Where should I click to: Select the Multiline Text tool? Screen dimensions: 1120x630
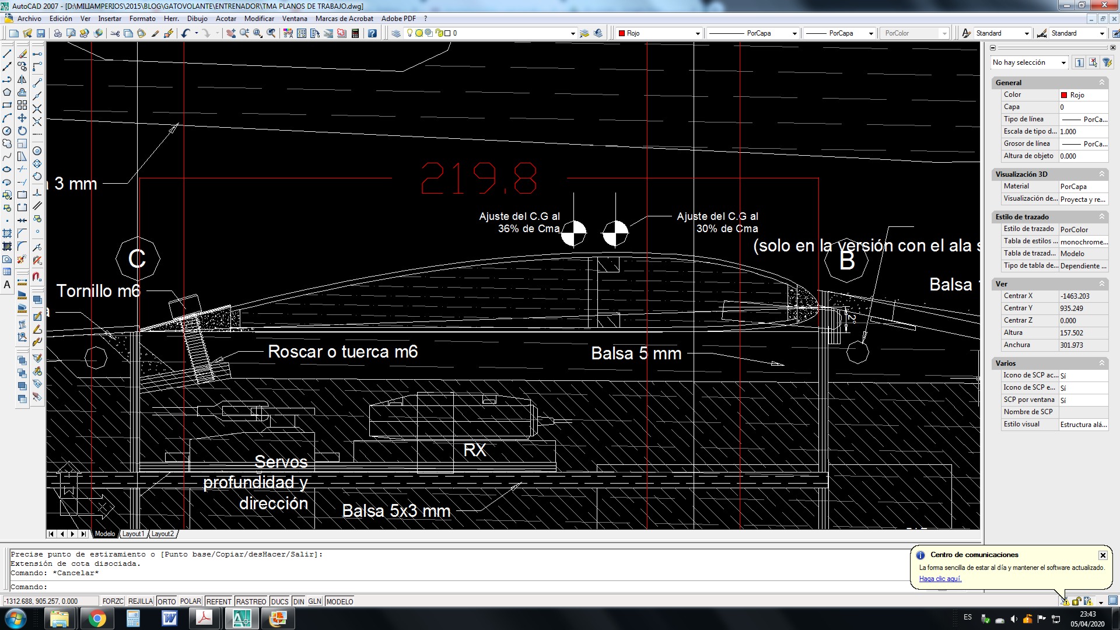click(7, 285)
